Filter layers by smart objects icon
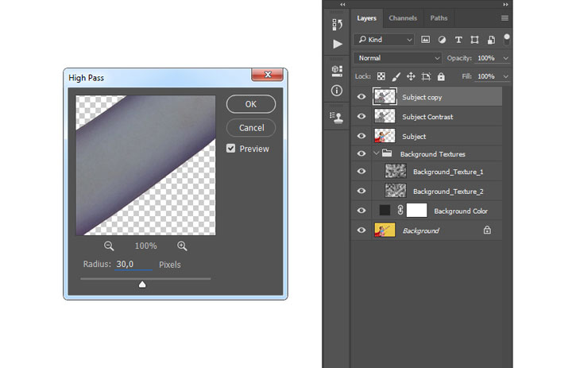Screen dimensions: 576x368 point(491,40)
